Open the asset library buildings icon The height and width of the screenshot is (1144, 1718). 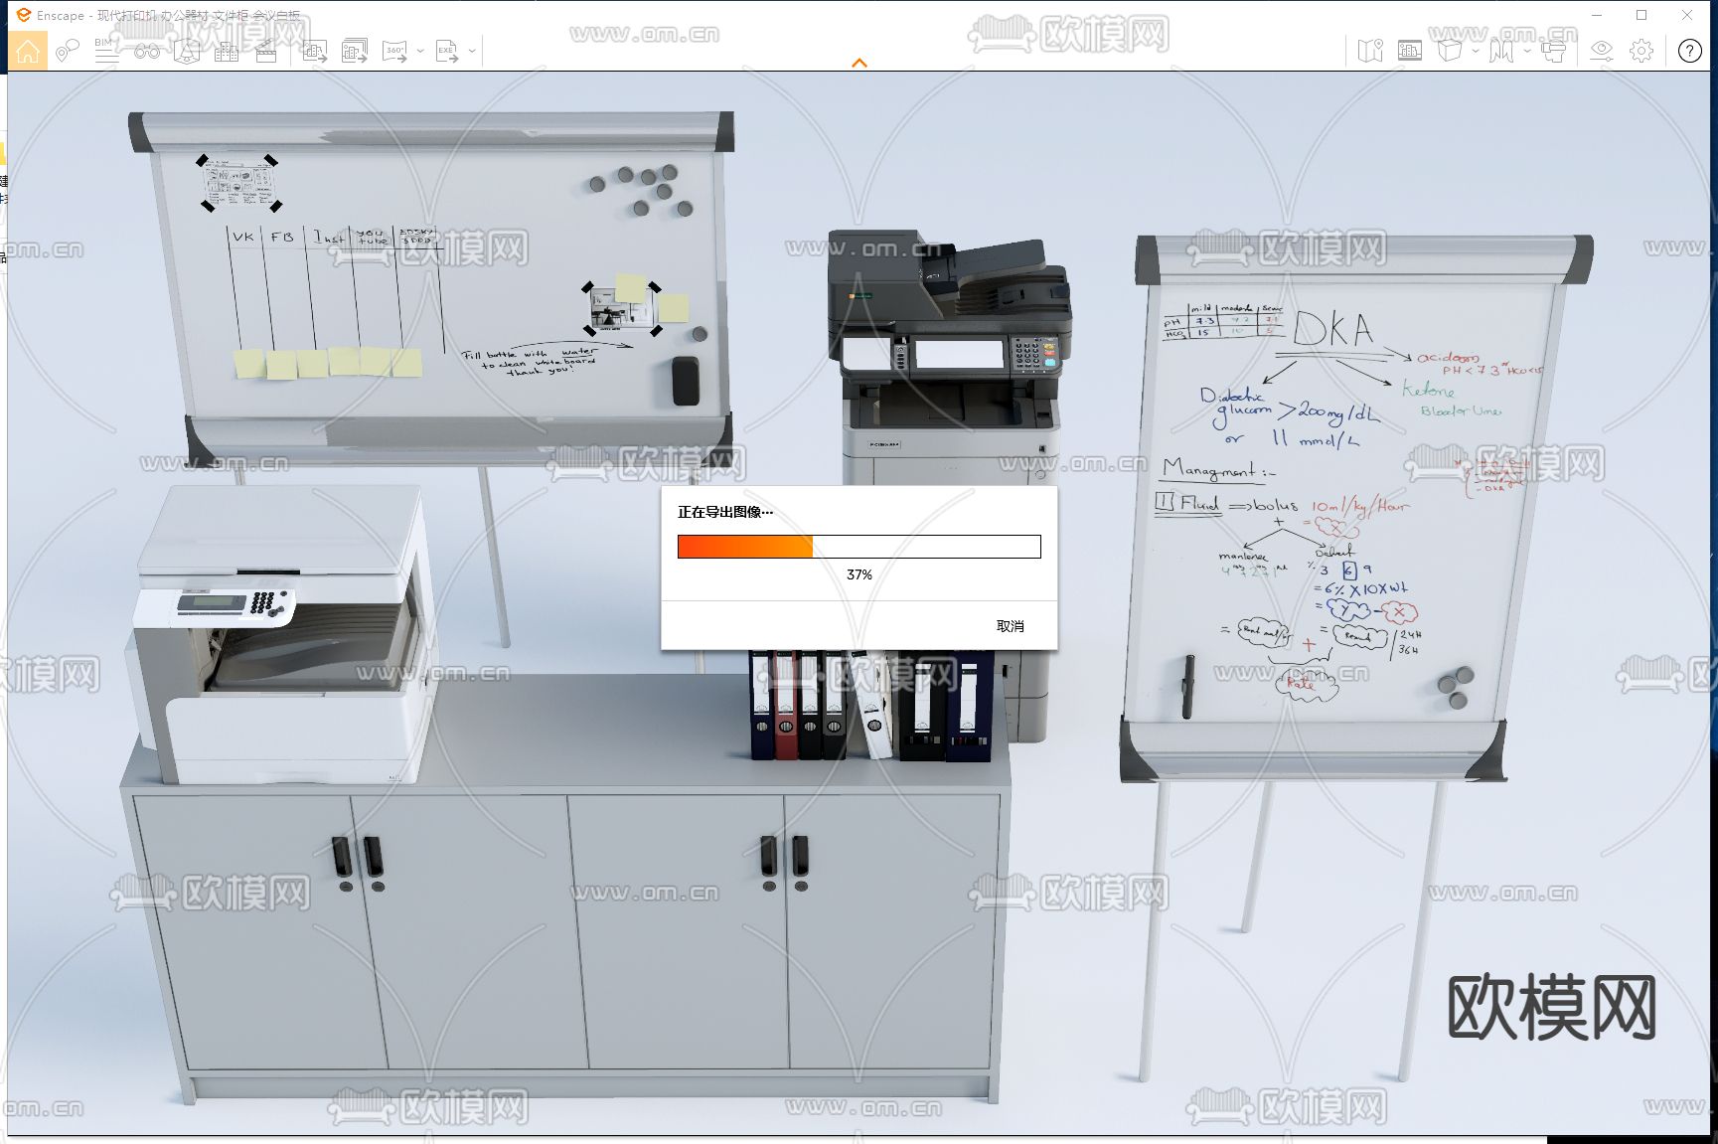227,51
